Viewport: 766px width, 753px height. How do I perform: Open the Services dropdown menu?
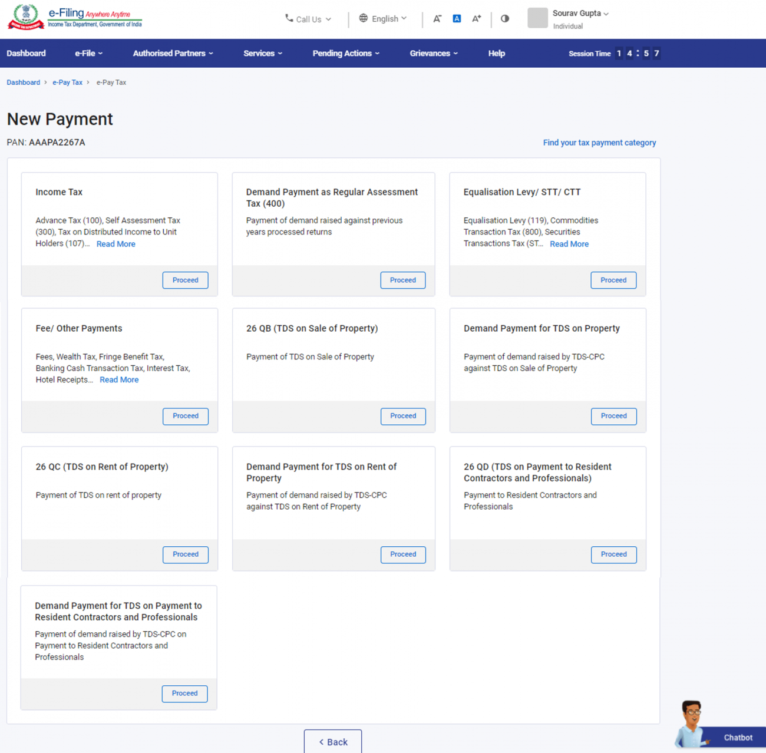pos(262,53)
